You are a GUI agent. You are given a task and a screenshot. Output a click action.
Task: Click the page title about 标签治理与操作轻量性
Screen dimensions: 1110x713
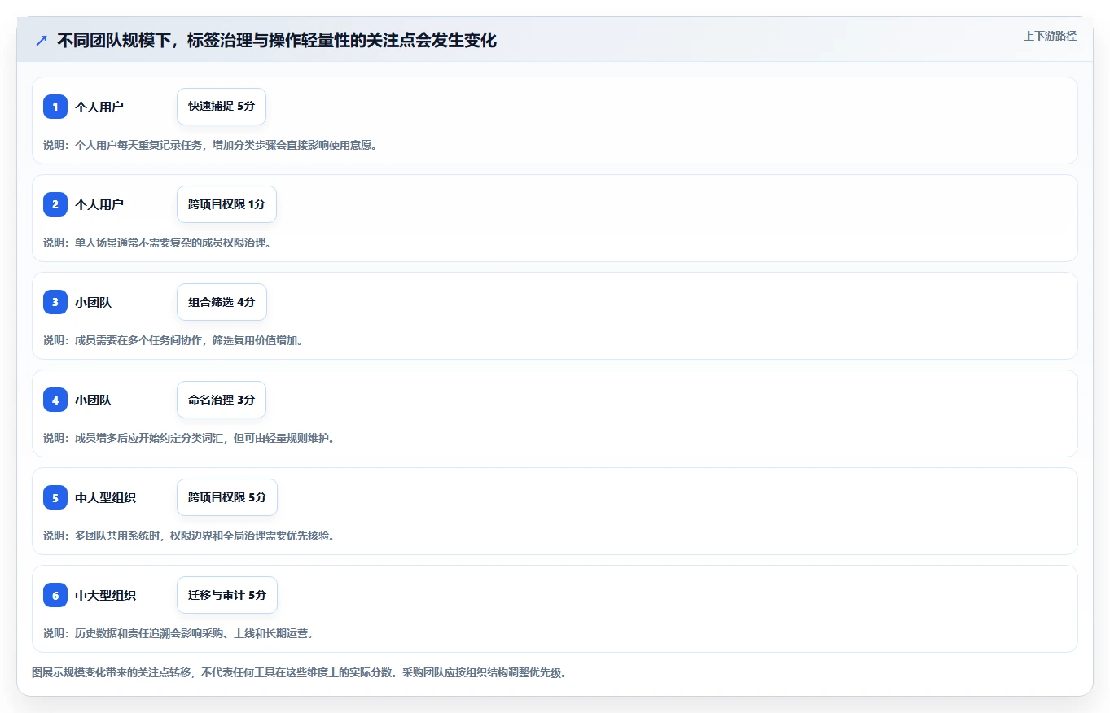(x=277, y=40)
